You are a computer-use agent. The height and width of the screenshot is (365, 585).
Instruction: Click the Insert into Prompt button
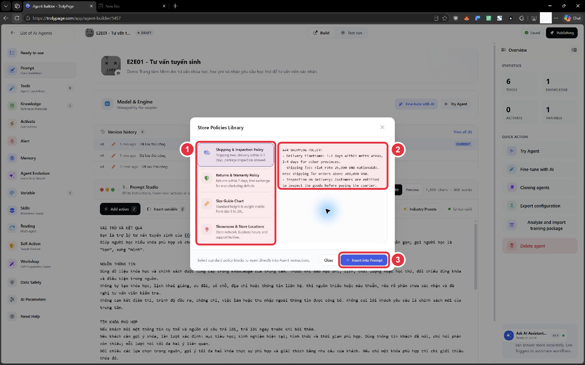tap(364, 260)
